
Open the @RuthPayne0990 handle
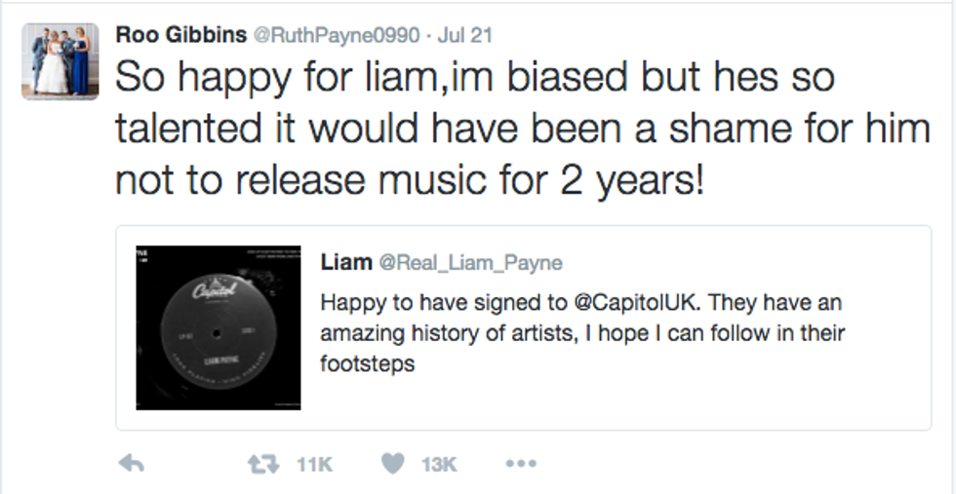(338, 36)
